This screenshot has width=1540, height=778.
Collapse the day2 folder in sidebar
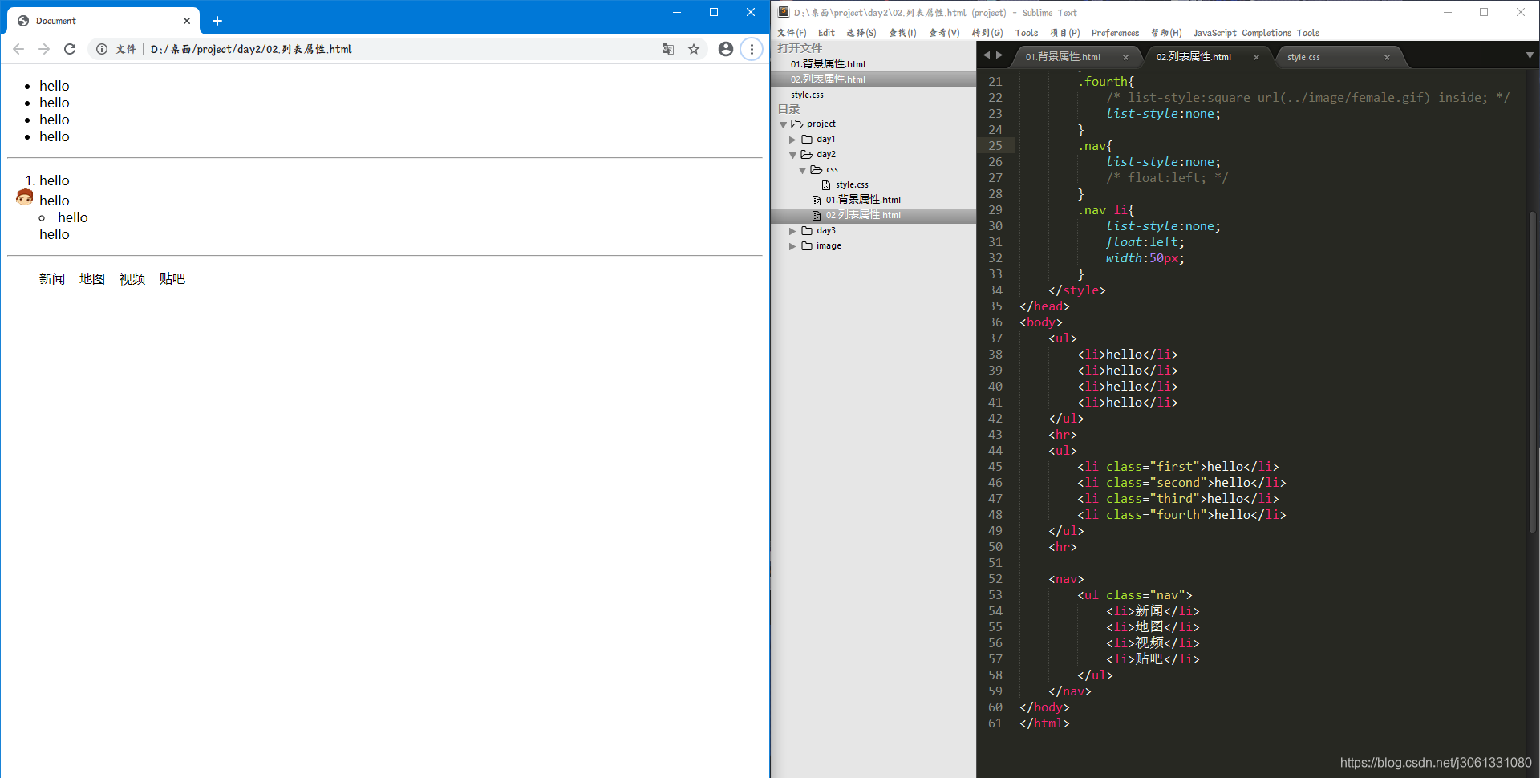pos(792,155)
